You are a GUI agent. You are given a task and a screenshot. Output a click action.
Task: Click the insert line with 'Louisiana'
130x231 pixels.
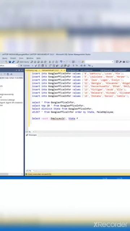click(80, 77)
